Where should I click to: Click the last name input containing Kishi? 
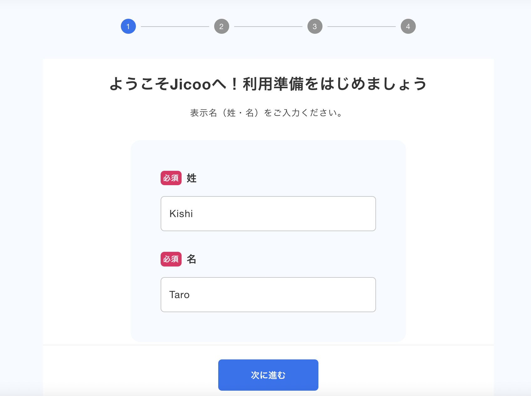[268, 214]
